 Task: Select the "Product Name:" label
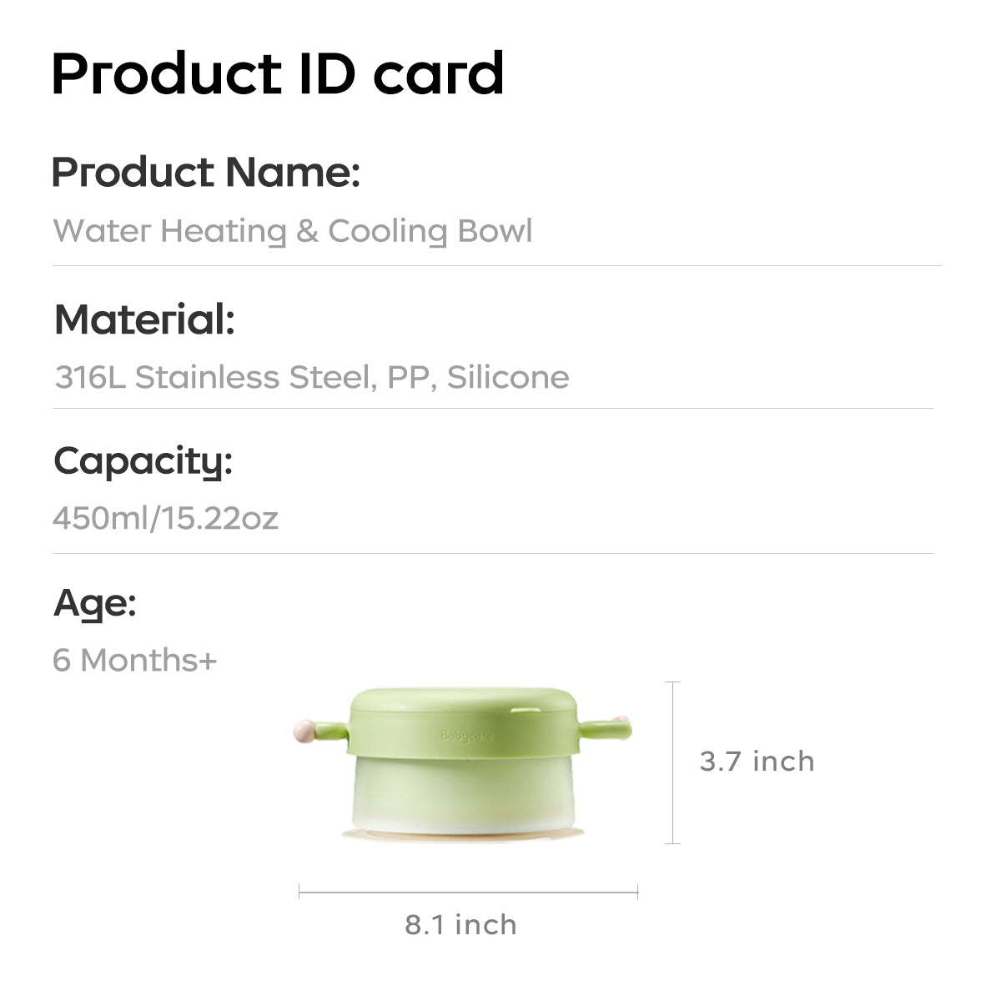(205, 173)
